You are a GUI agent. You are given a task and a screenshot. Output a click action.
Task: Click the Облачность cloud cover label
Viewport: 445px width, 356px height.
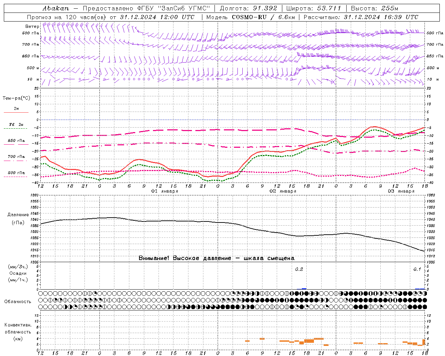pyautogui.click(x=18, y=302)
